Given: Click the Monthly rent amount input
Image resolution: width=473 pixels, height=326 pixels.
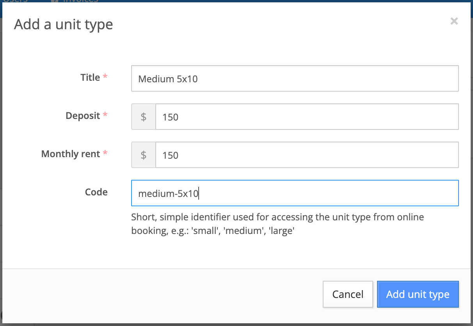Looking at the screenshot, I should point(306,155).
